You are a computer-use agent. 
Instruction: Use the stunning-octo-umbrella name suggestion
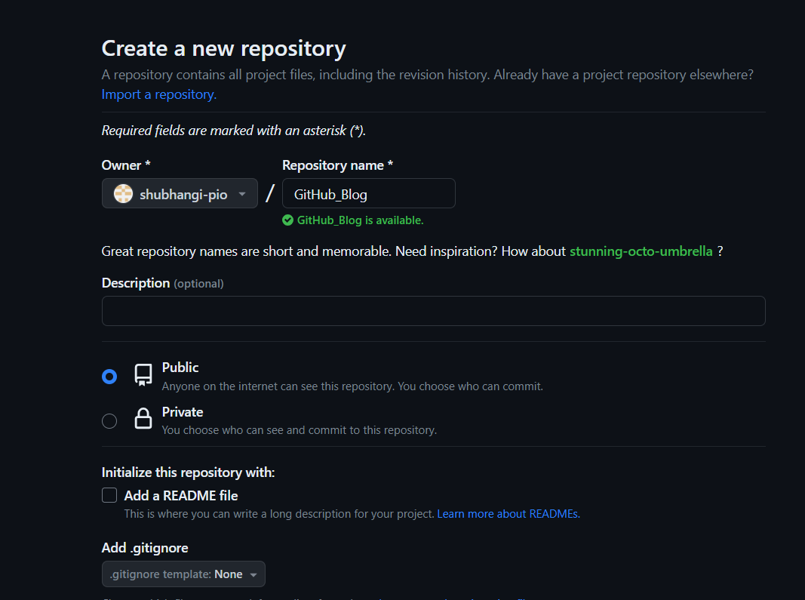(x=641, y=251)
